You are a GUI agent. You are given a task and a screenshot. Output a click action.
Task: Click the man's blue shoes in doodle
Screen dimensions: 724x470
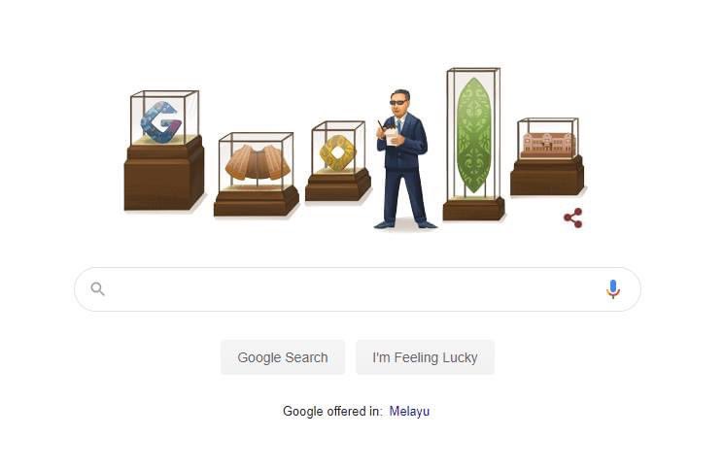click(x=405, y=224)
